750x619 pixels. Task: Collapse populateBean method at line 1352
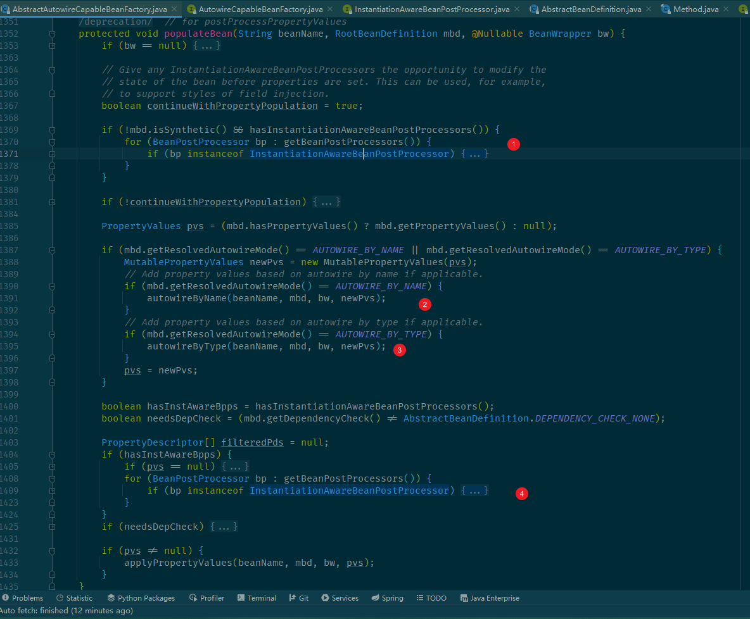[52, 34]
